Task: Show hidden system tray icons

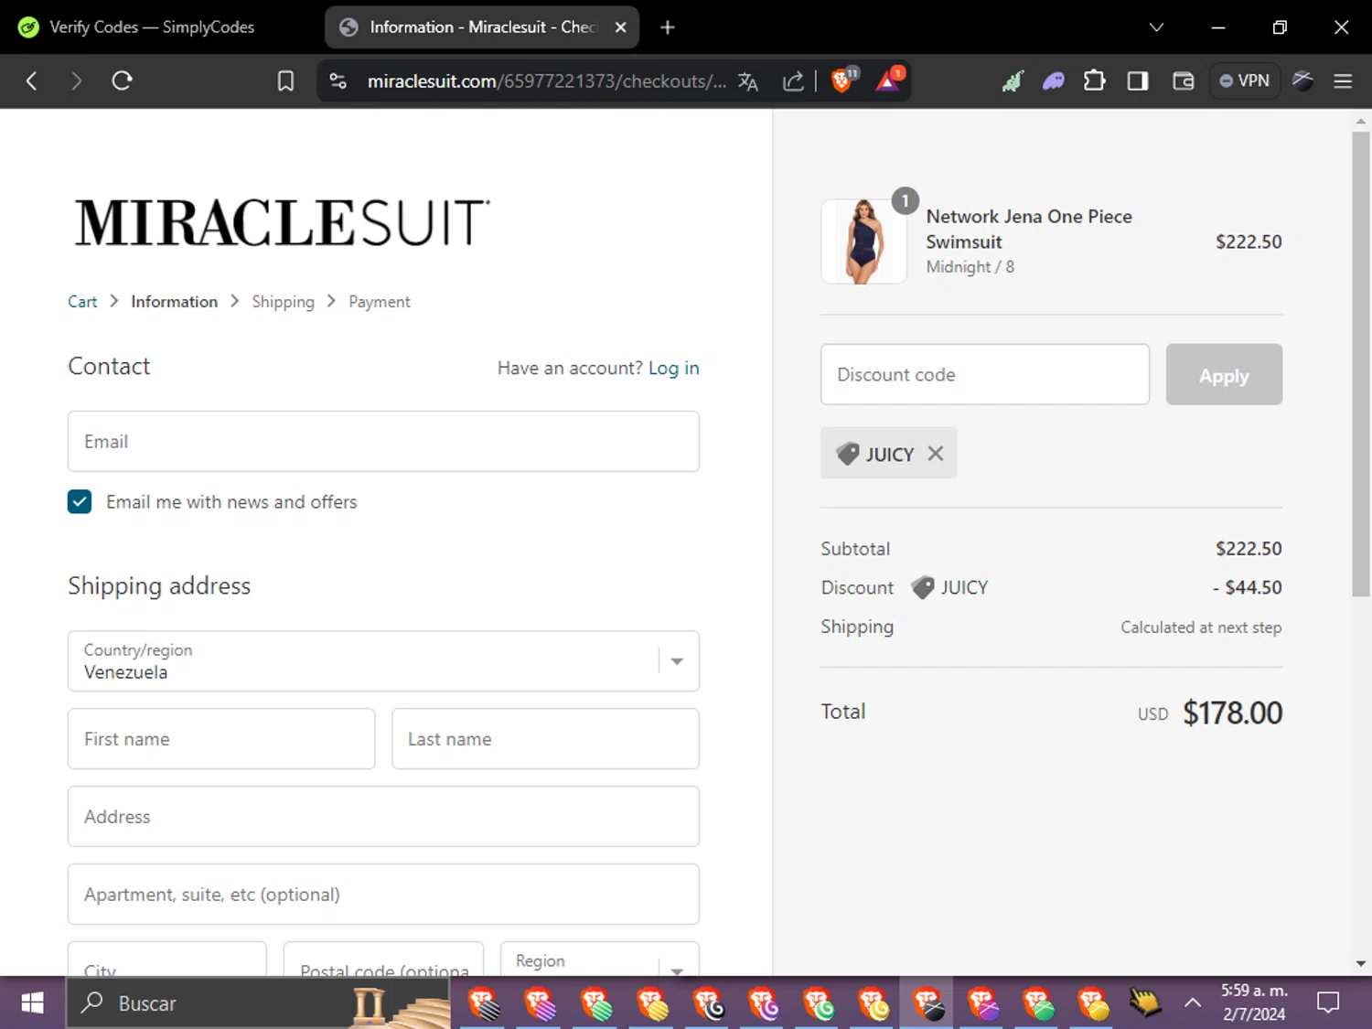Action: 1193,1003
